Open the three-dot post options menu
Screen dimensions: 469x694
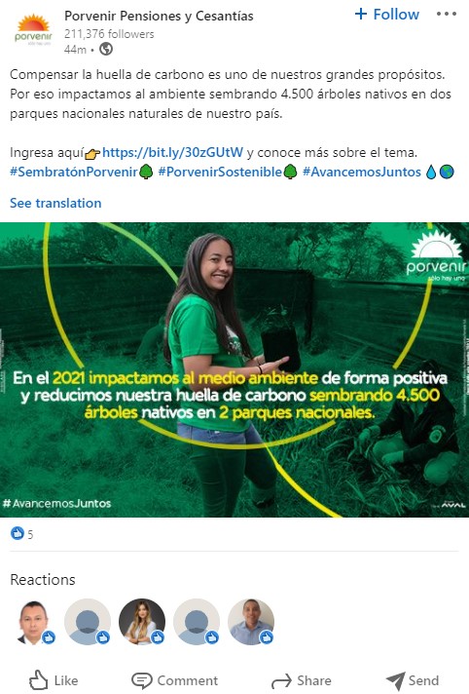click(446, 15)
